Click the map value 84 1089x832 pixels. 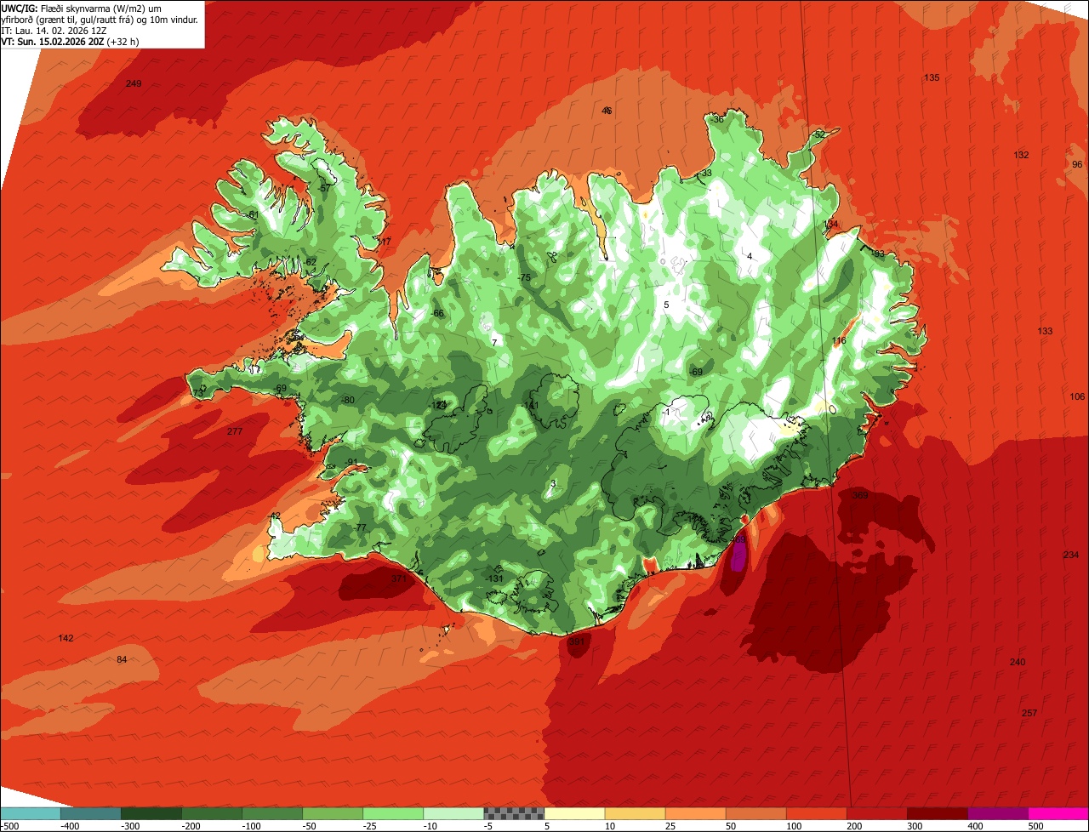[122, 659]
